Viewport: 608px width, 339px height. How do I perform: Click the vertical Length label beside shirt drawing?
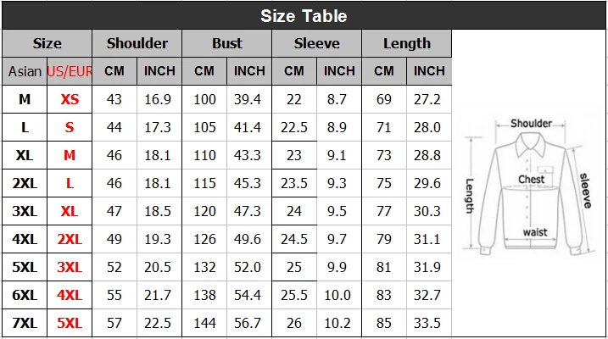469,196
